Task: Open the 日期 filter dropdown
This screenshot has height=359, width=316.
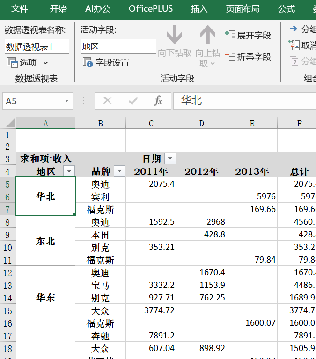Action: click(x=170, y=158)
